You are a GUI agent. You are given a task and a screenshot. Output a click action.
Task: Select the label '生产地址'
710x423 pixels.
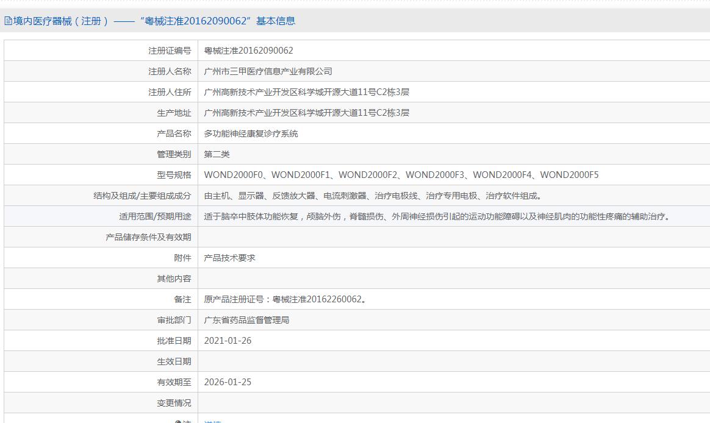coord(174,113)
